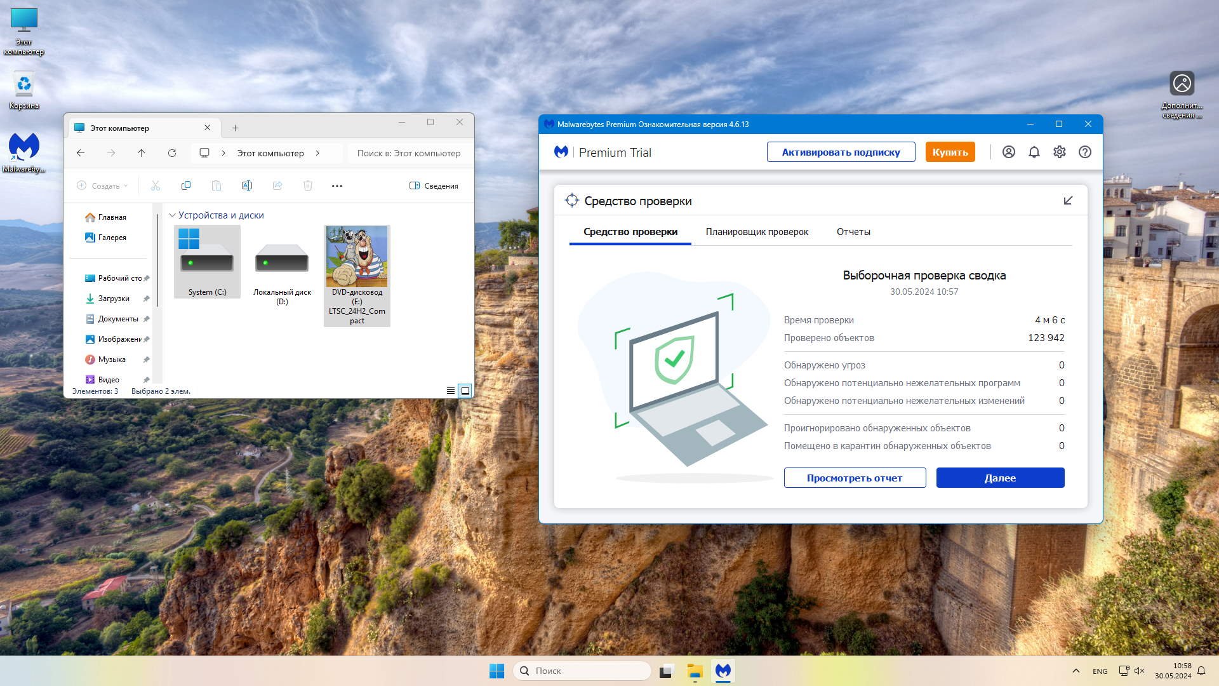
Task: Go up one folder level in Explorer
Action: coord(141,153)
